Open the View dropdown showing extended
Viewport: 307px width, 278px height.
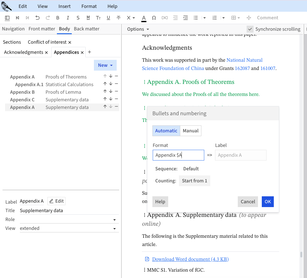pos(69,228)
